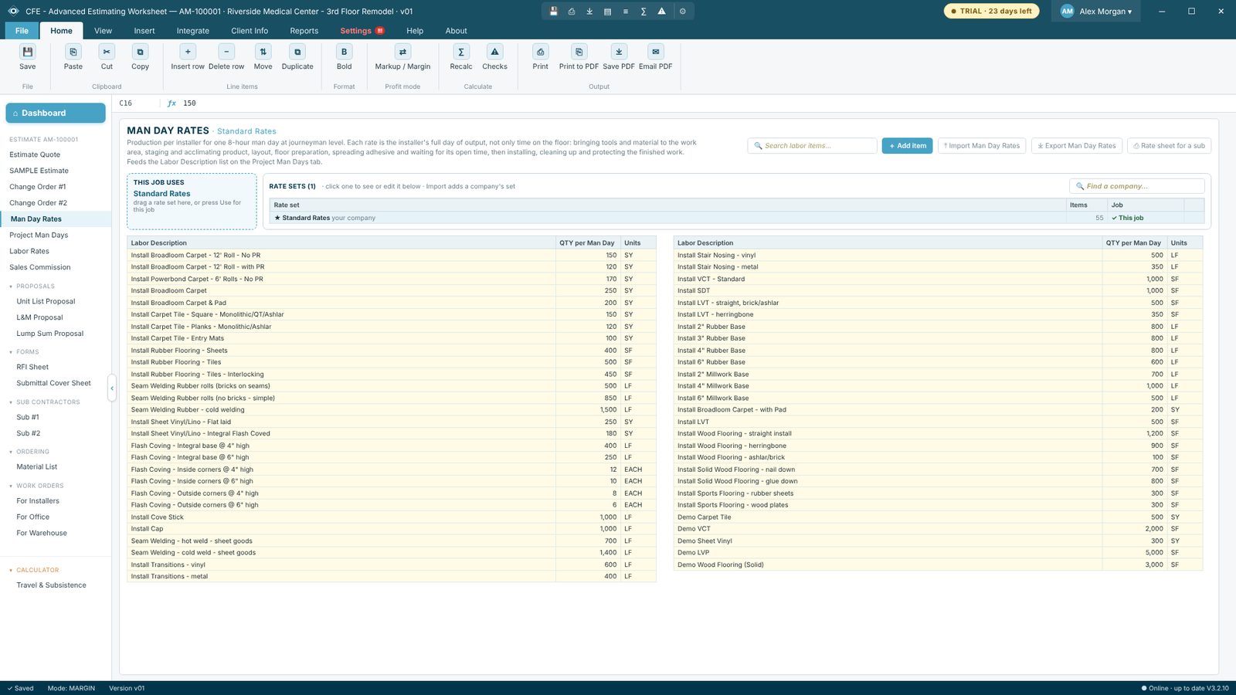Viewport: 1236px width, 695px height.
Task: Click the Print icon in the ribbon
Action: click(x=541, y=52)
